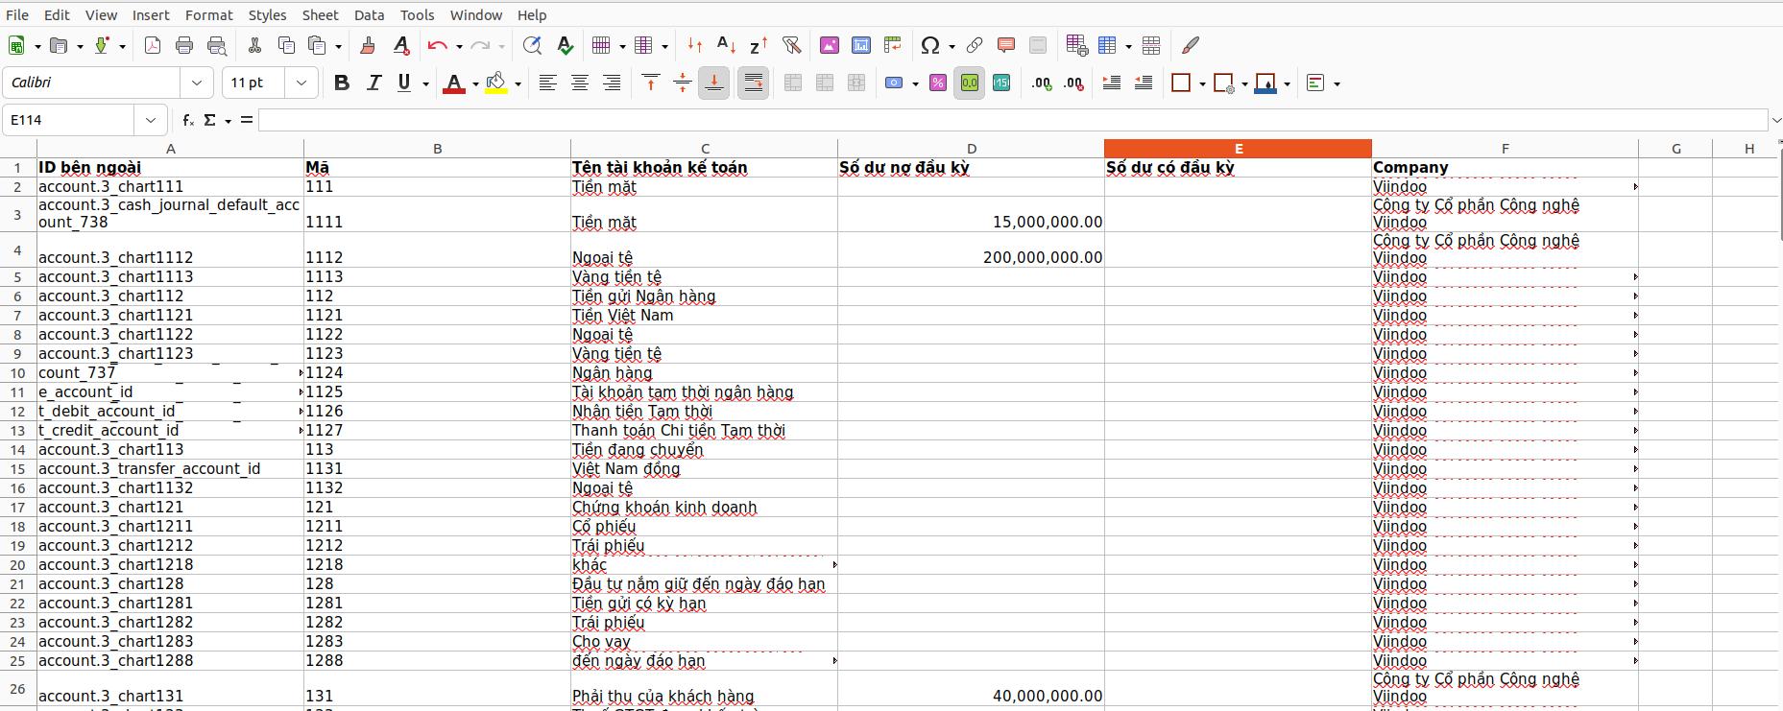
Task: Open the Tools menu
Action: 417,14
